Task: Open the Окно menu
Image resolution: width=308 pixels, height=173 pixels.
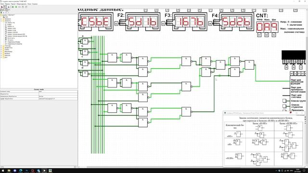Action: click(x=29, y=4)
